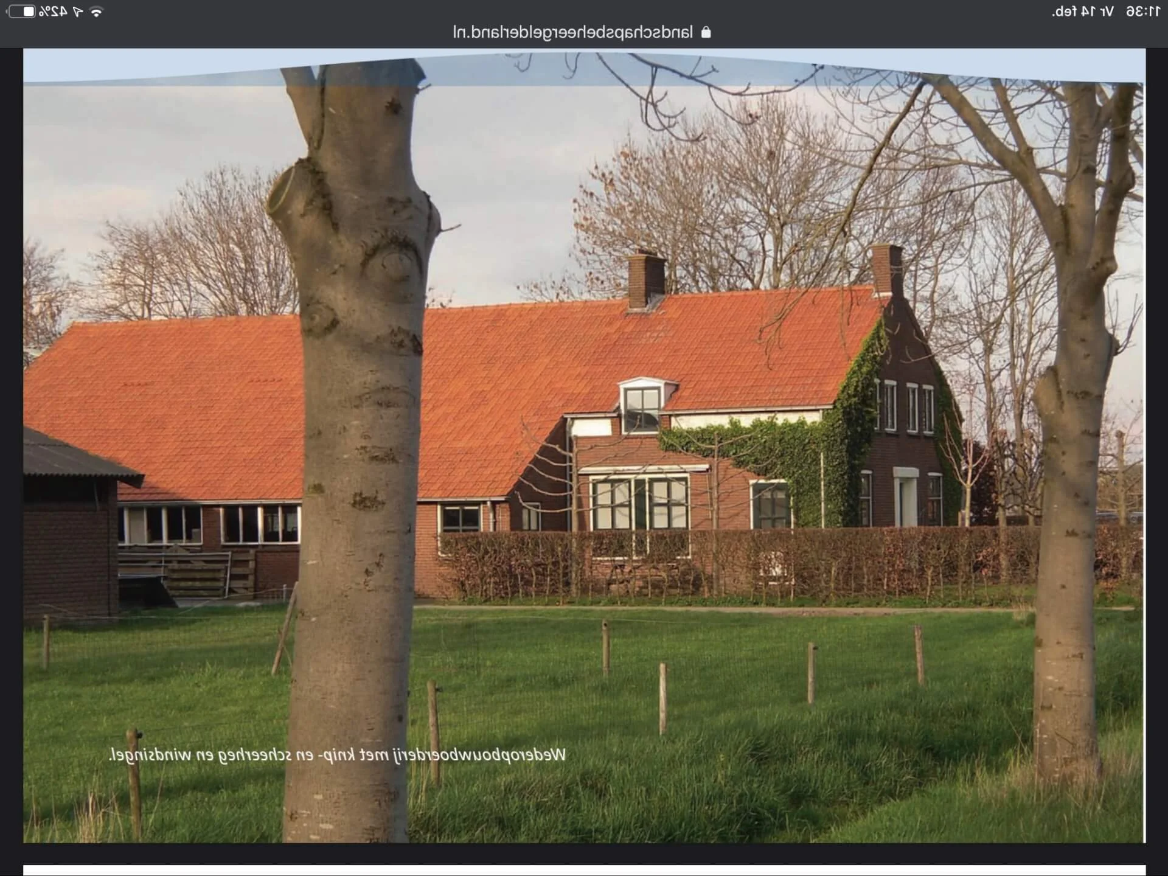The height and width of the screenshot is (876, 1168).
Task: Tap the location services arrow icon
Action: coord(78,12)
